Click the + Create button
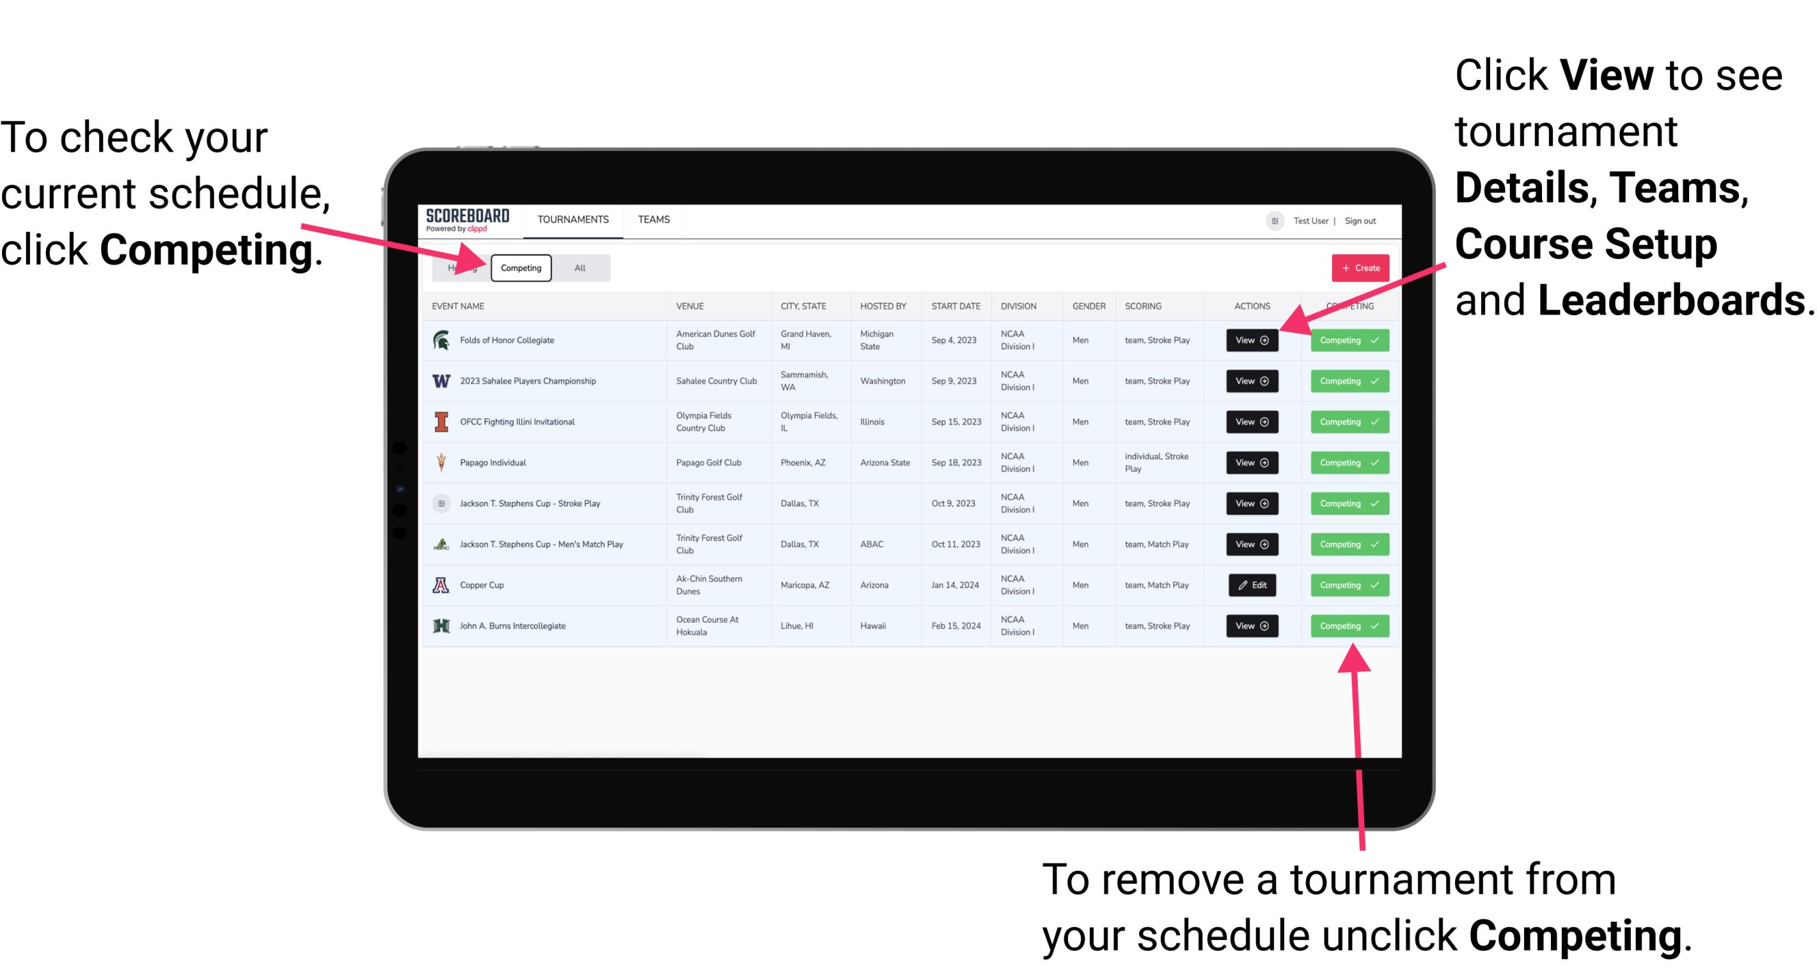Viewport: 1817px width, 977px height. 1356,267
